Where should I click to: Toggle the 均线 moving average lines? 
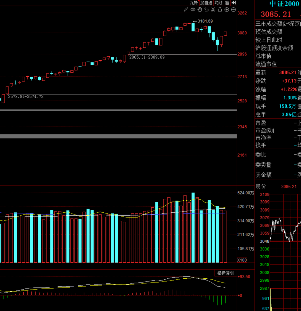coord(219,3)
